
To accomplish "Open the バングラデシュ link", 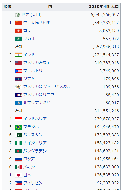I will (37, 151).
